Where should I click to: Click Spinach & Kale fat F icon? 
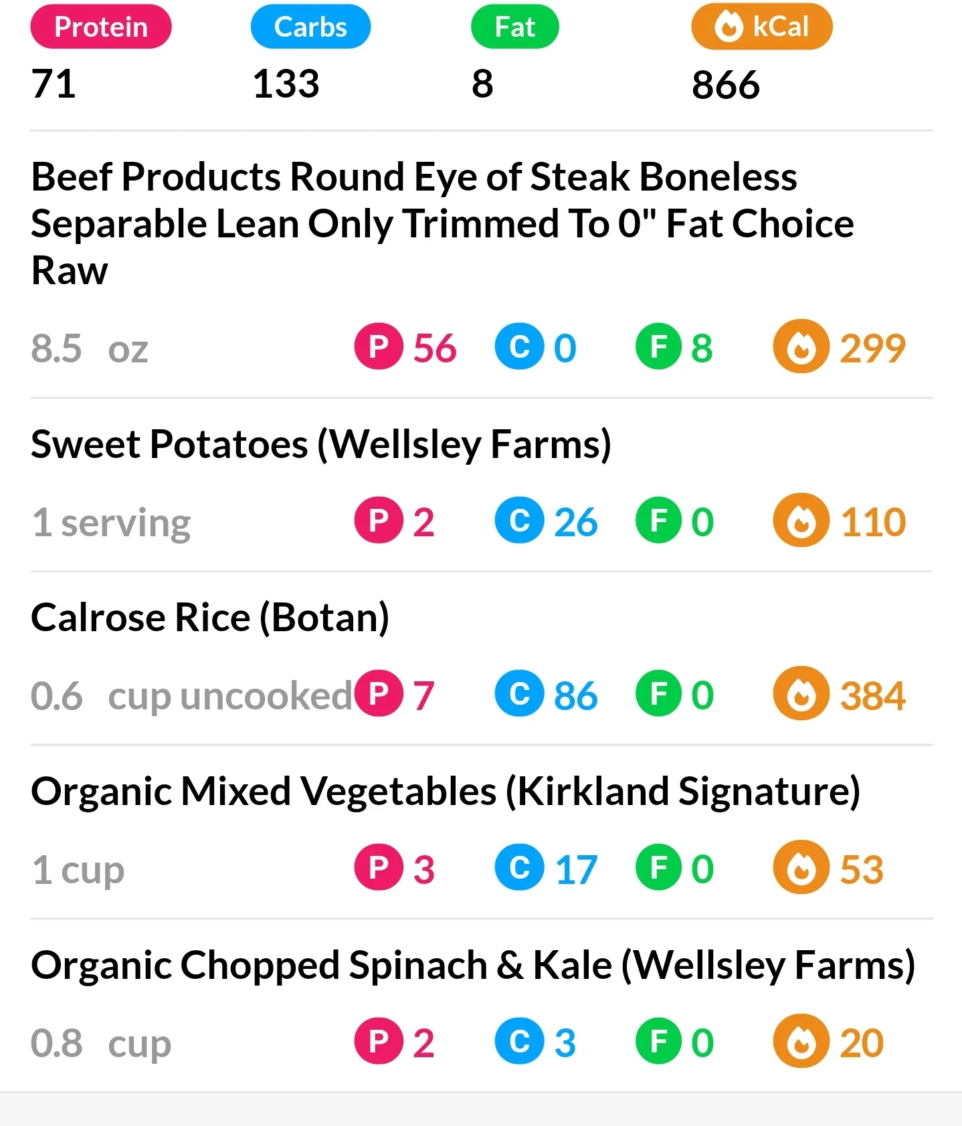660,1041
